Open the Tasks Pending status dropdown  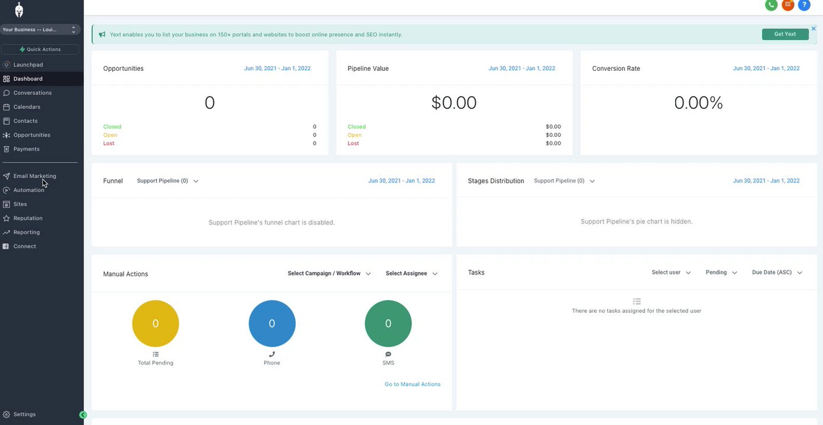coord(721,272)
